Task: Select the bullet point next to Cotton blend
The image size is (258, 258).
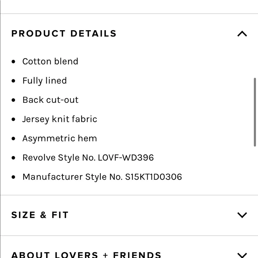Action: coord(14,62)
